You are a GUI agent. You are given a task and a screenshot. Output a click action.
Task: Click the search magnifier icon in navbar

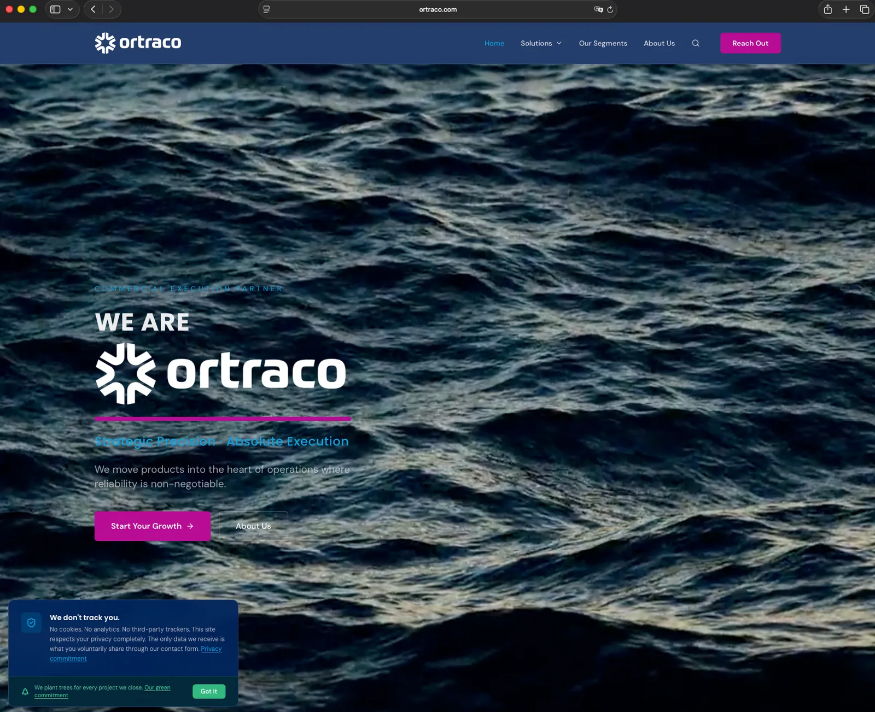pyautogui.click(x=696, y=43)
